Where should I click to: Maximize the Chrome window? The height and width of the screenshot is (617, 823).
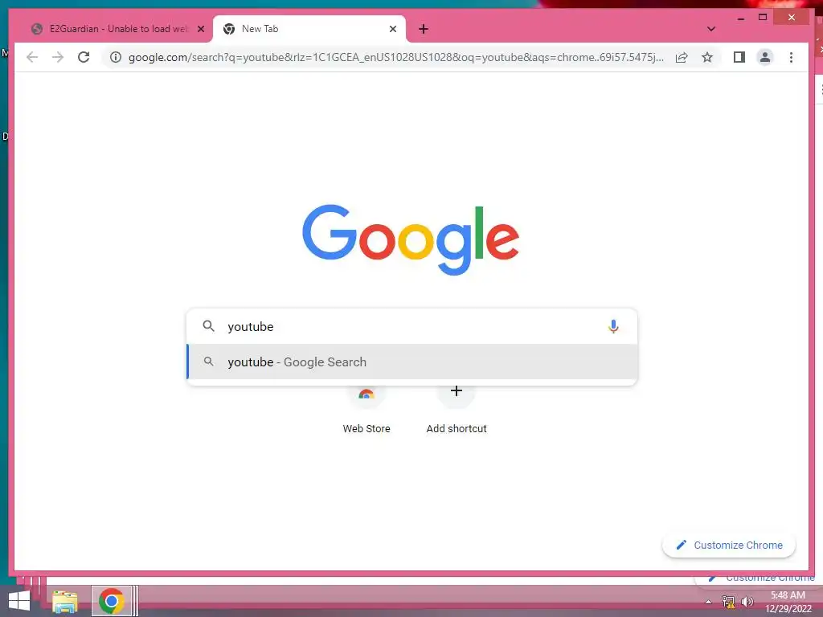point(763,18)
